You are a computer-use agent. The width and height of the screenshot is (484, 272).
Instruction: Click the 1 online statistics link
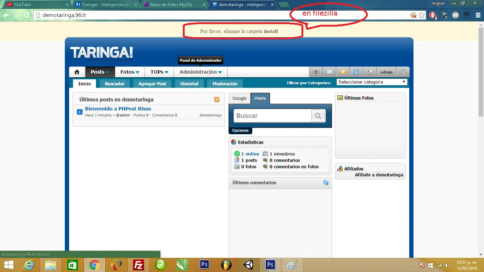pyautogui.click(x=250, y=154)
